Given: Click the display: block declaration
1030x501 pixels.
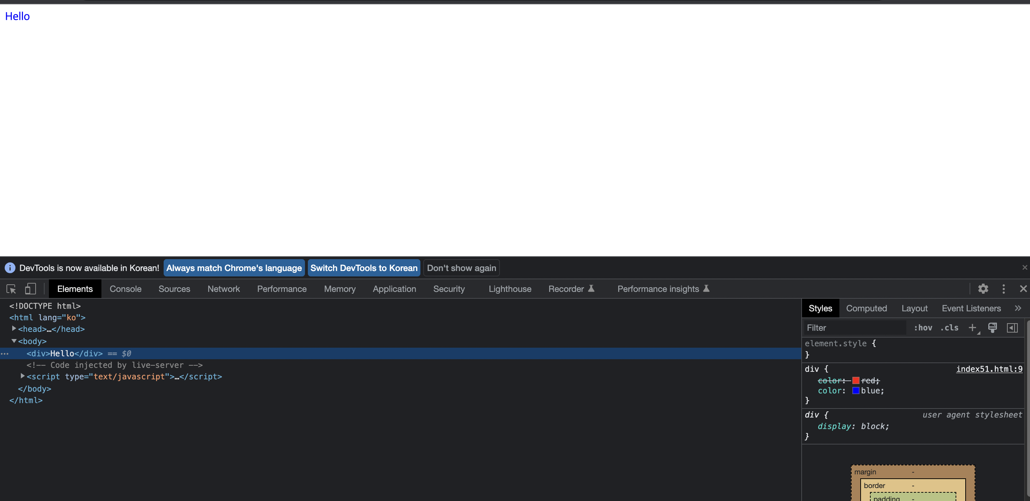Looking at the screenshot, I should [853, 426].
